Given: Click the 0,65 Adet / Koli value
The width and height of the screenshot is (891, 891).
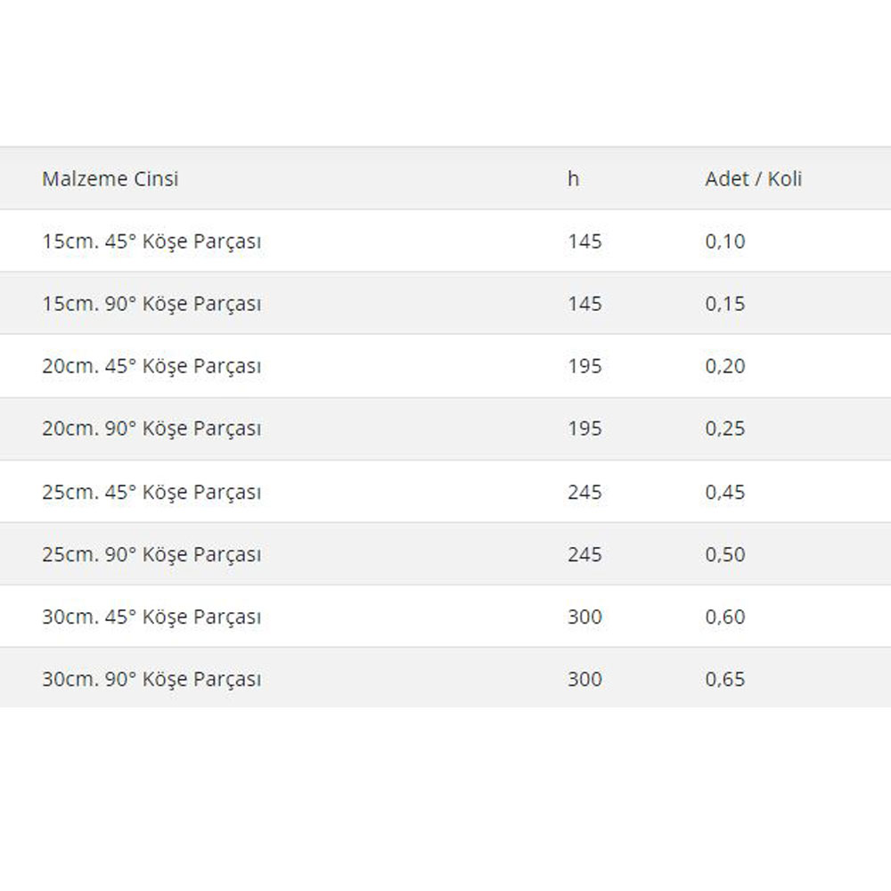Looking at the screenshot, I should 725,679.
